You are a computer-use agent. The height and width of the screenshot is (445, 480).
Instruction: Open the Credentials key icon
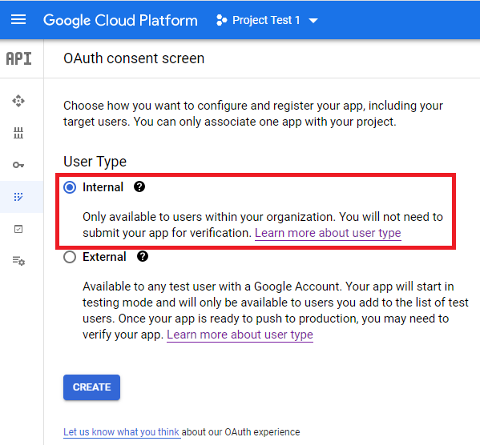pyautogui.click(x=18, y=165)
